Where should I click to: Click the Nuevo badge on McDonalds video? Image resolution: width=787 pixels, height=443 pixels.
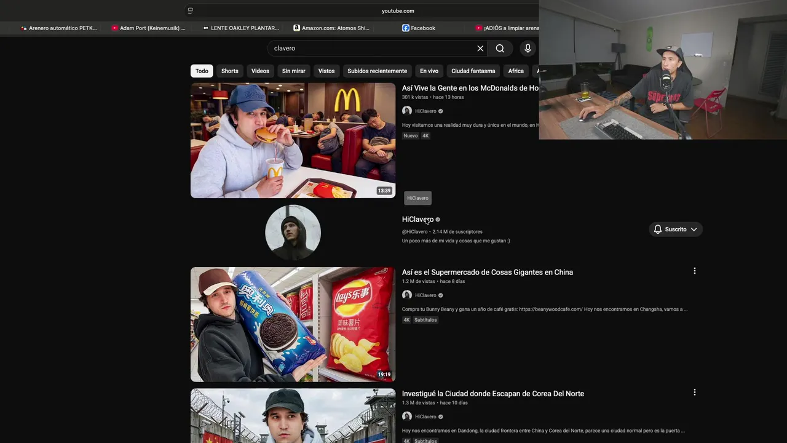click(x=411, y=136)
